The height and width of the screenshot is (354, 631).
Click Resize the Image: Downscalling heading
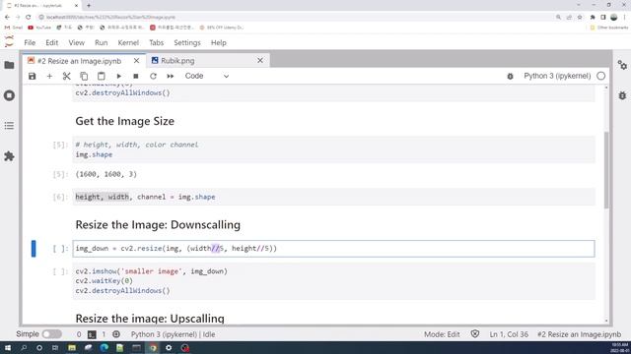click(x=158, y=225)
